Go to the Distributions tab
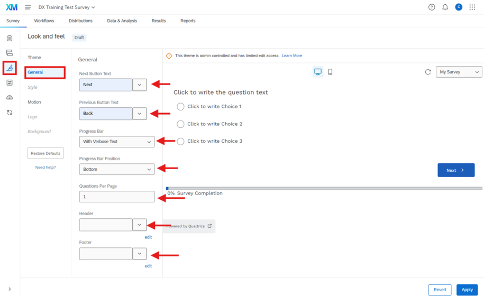 pyautogui.click(x=80, y=21)
